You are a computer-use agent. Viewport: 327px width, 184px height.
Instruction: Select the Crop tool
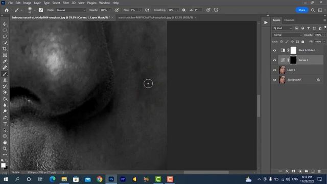5,49
